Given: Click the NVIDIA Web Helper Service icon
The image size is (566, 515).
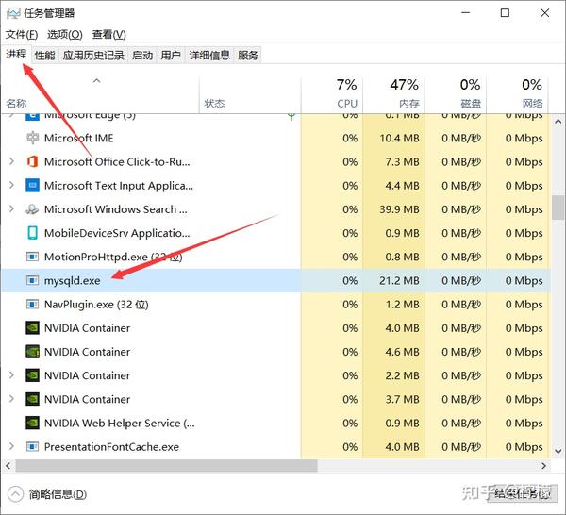Looking at the screenshot, I should (x=32, y=423).
